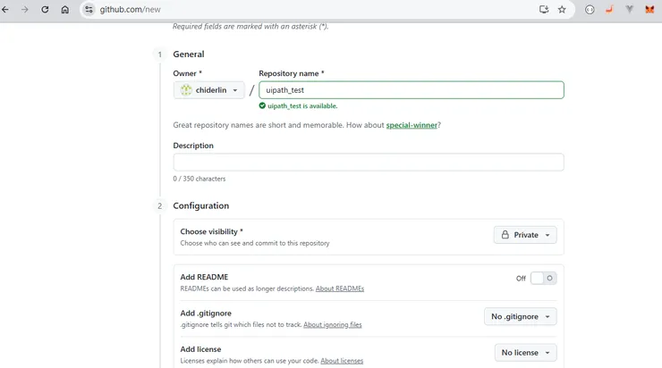Open the No .gitignore dropdown
Screen dimensions: 662x368
pyautogui.click(x=520, y=316)
